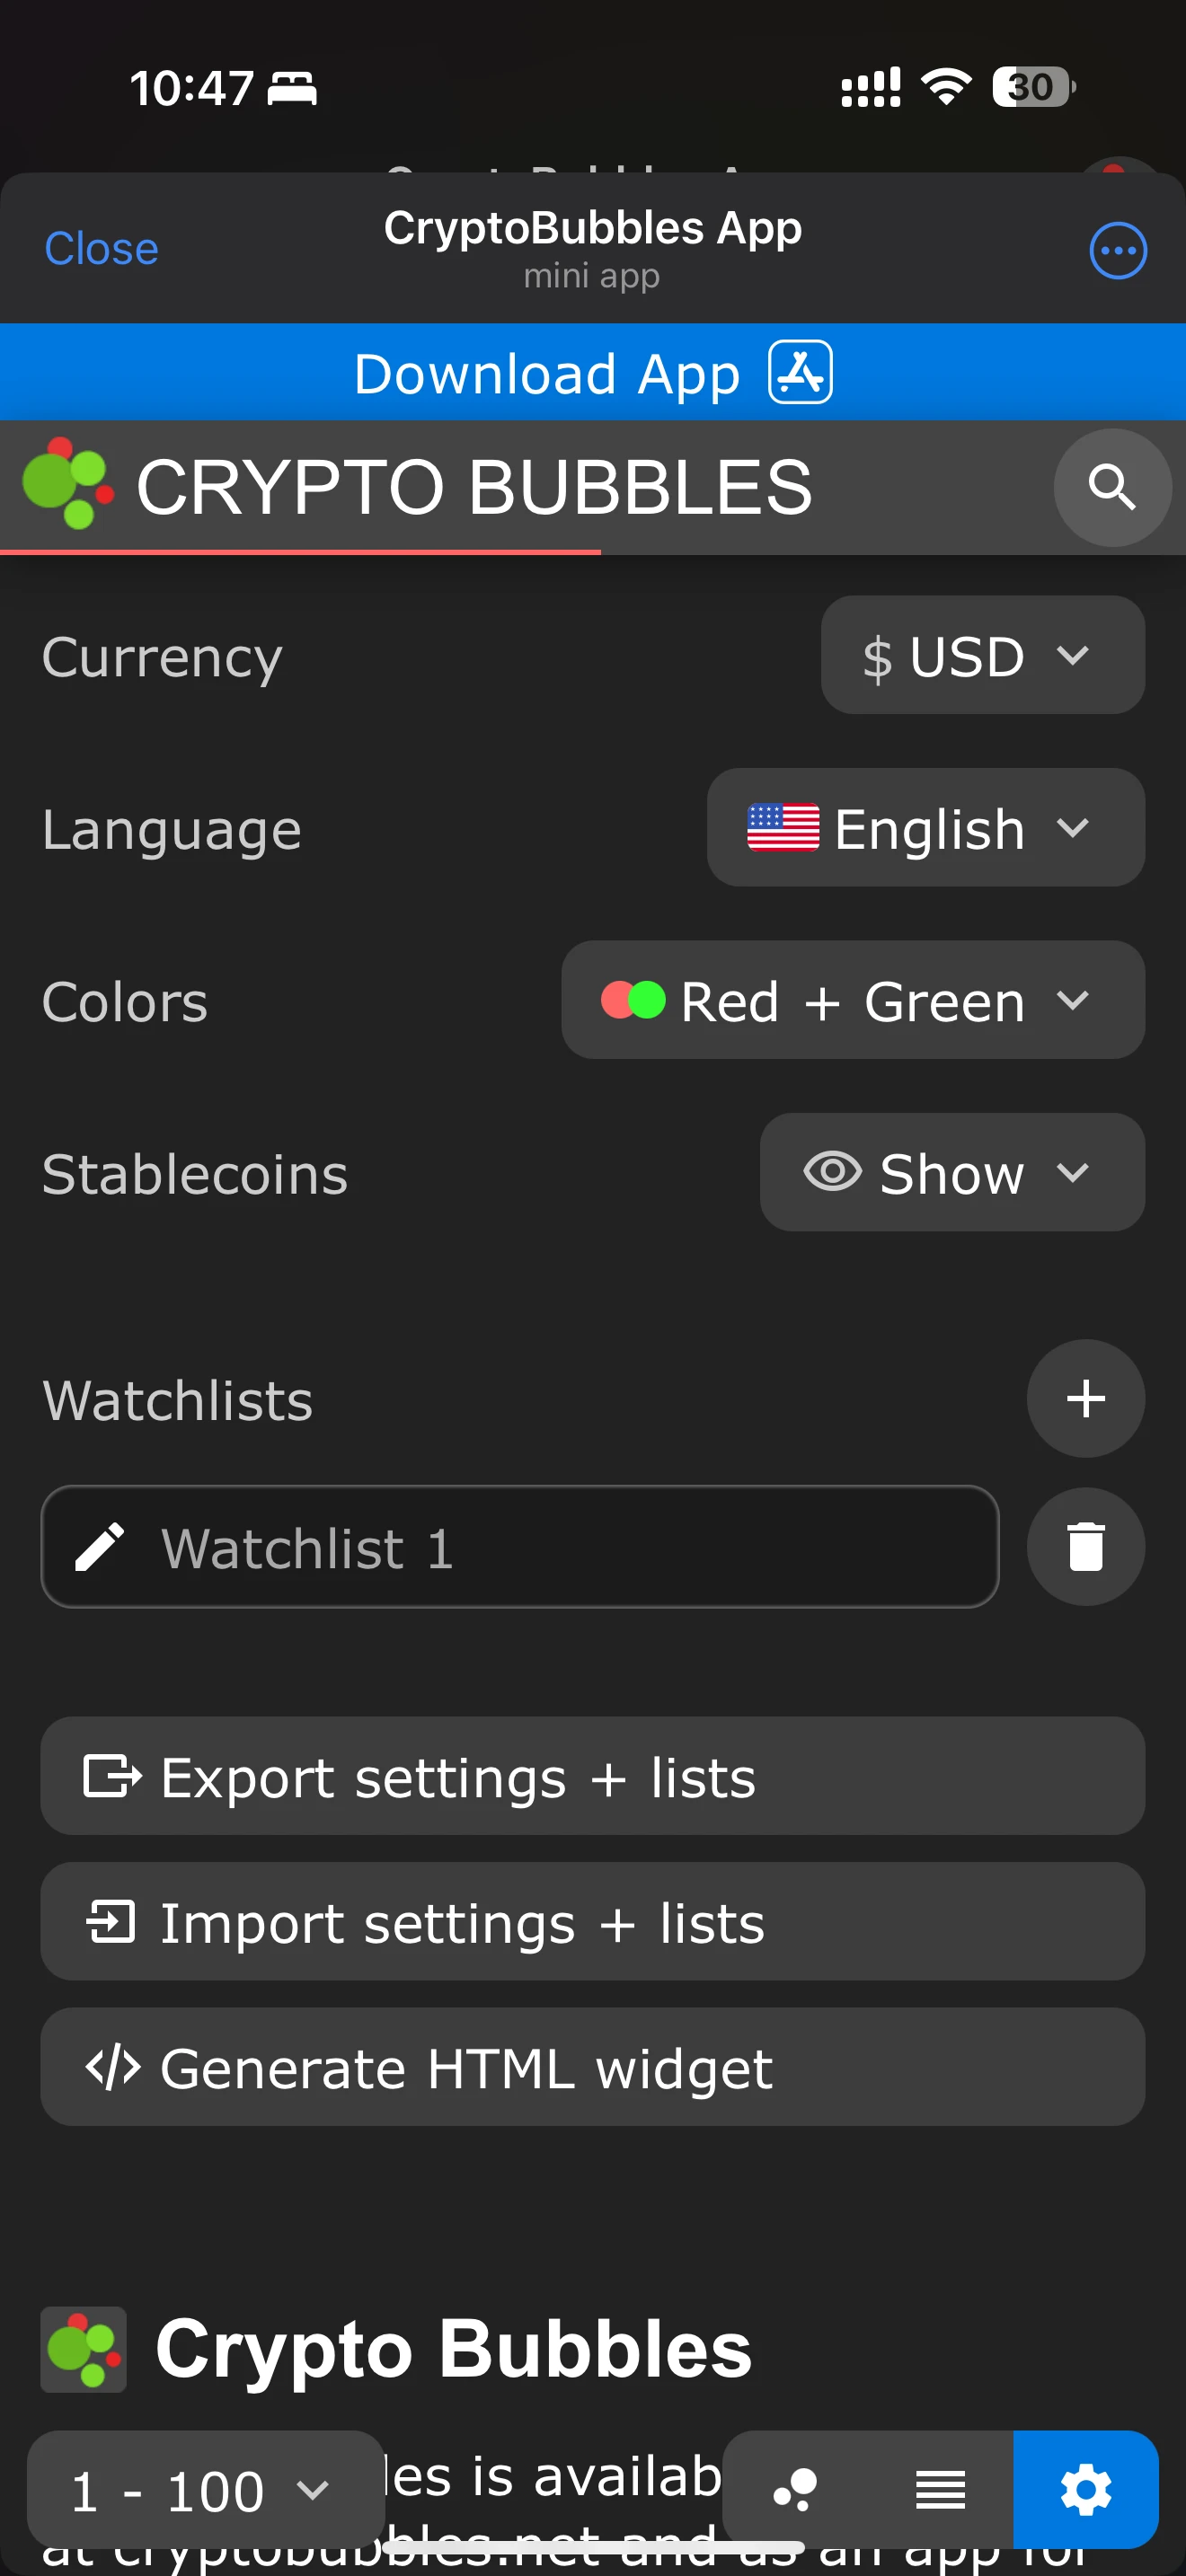
Task: Open the search magnifier icon
Action: coord(1112,488)
